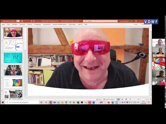Open the Ansicht ribbon tab
Image resolution: width=166 pixels, height=124 pixels.
pos(80,24)
